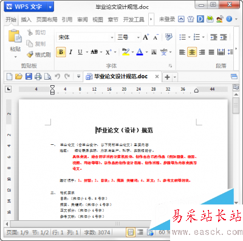243x241 pixels.
Task: Expand bullet list style dropdown arrow
Action: click(190, 37)
